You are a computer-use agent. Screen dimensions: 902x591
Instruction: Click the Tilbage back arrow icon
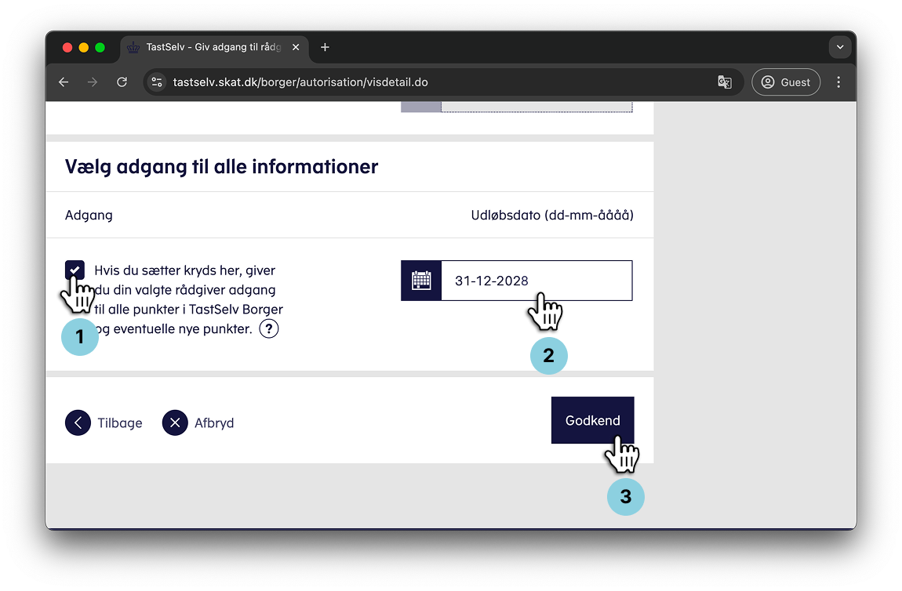click(x=78, y=423)
